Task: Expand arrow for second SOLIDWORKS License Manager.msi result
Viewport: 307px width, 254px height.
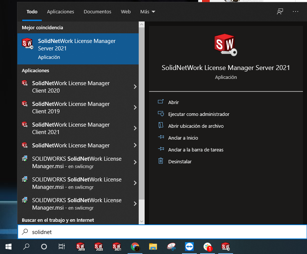Action: coord(135,183)
